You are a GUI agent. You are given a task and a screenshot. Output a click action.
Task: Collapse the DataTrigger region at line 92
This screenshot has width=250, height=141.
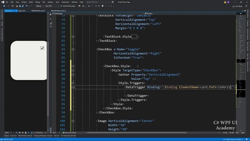click(x=73, y=87)
